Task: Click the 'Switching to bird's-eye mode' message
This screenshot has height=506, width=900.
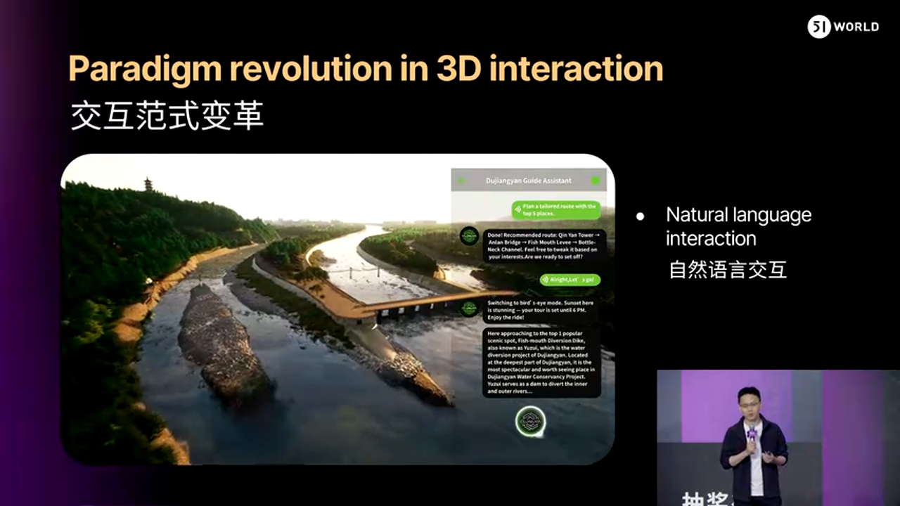Action: point(541,309)
